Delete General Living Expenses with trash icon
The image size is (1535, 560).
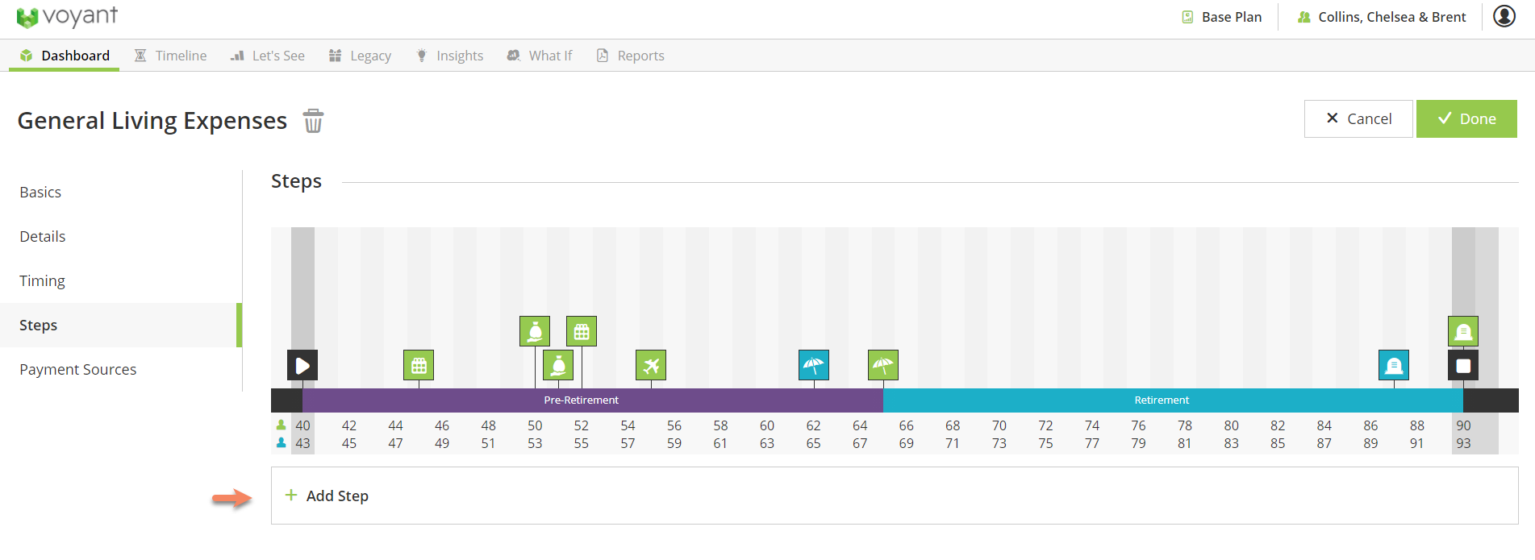[x=313, y=121]
